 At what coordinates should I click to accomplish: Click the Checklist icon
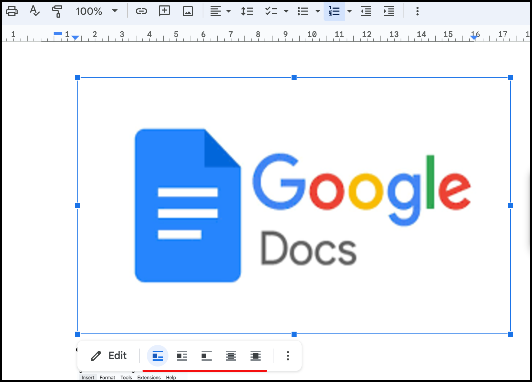[x=271, y=11]
